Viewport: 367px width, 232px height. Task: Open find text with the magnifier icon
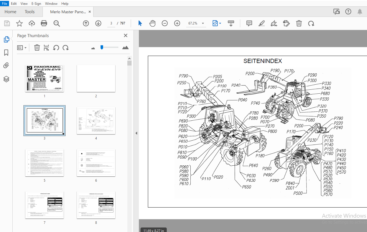[x=57, y=23]
